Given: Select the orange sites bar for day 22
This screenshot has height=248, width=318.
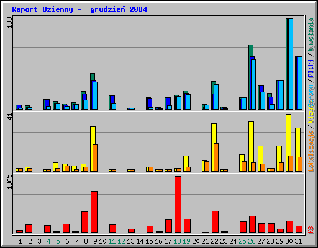Looking at the screenshot, I should [x=216, y=157].
